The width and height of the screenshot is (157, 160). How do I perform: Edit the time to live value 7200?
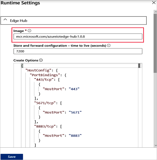(x=78, y=51)
